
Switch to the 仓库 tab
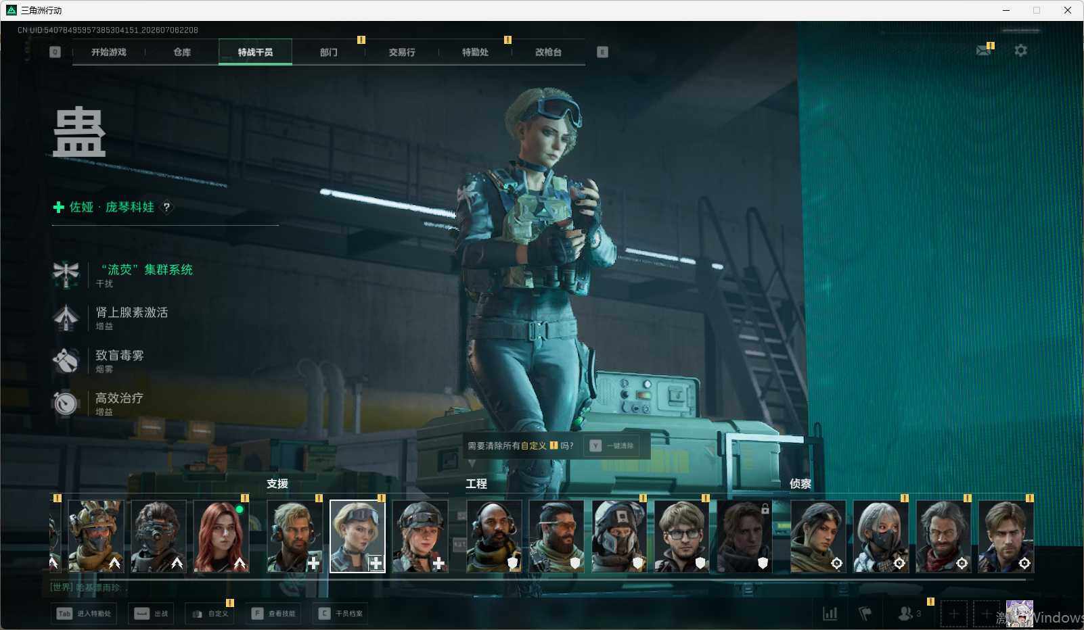point(182,52)
